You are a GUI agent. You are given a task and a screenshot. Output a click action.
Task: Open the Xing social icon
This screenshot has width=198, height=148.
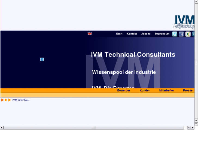click(188, 34)
